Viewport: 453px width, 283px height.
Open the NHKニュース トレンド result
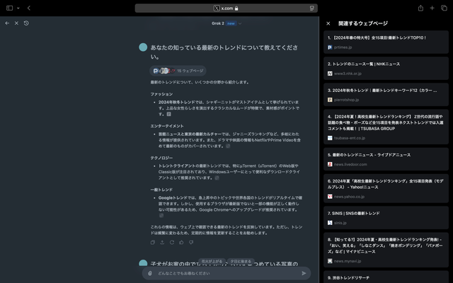tap(386, 69)
